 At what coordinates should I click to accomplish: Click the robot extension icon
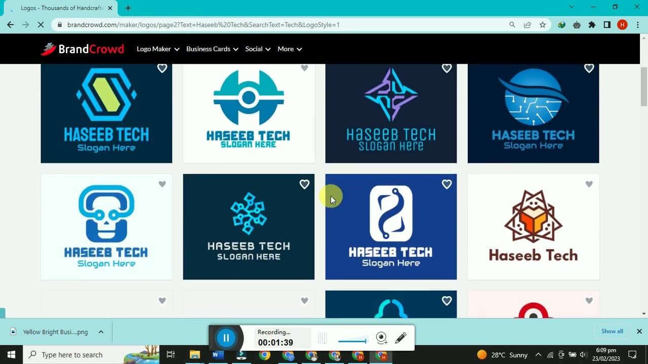(x=577, y=25)
